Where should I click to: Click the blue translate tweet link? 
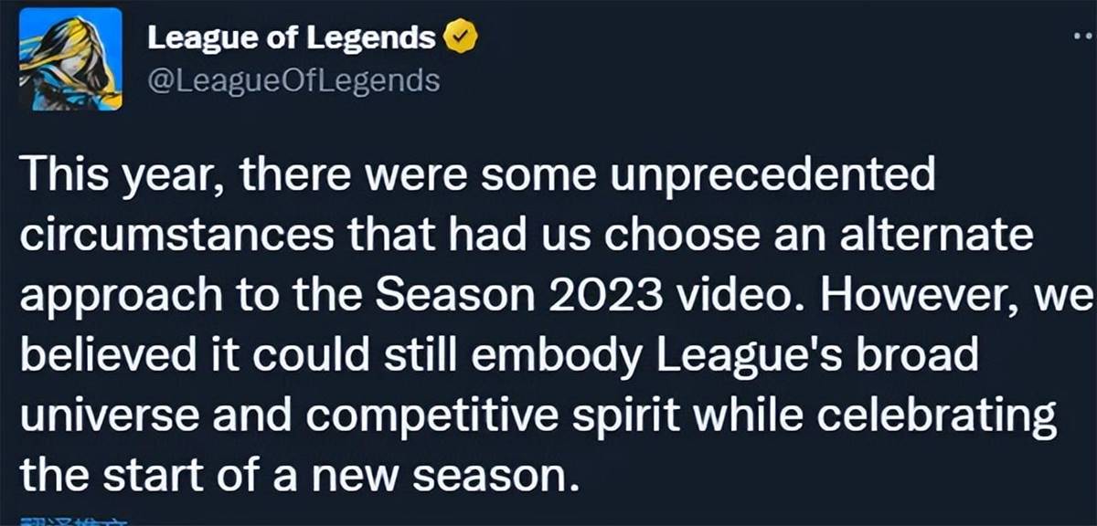pos(73,521)
